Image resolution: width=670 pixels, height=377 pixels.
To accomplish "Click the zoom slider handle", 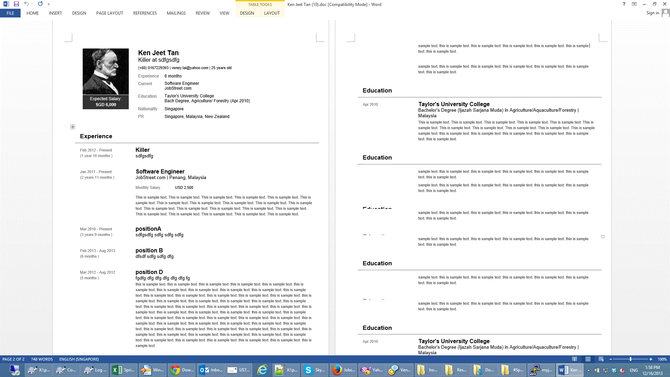I will [x=630, y=359].
